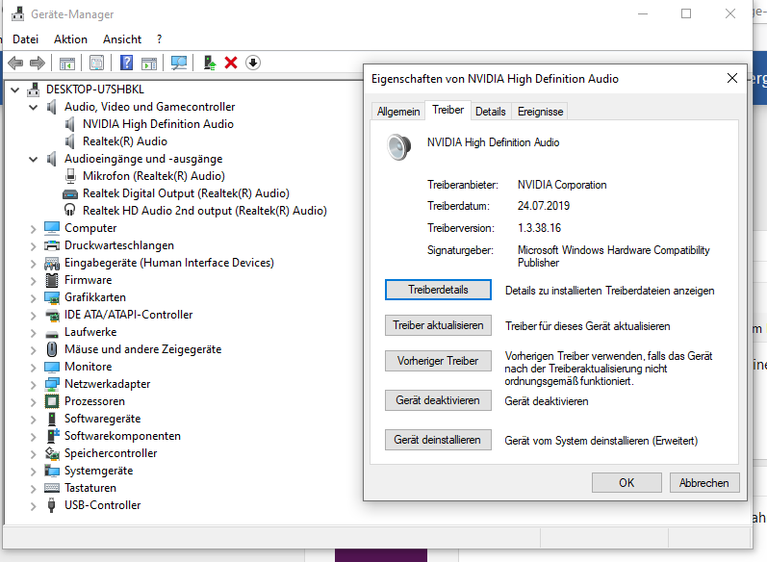Click the Softwaregeräte tree label
767x562 pixels.
point(102,419)
